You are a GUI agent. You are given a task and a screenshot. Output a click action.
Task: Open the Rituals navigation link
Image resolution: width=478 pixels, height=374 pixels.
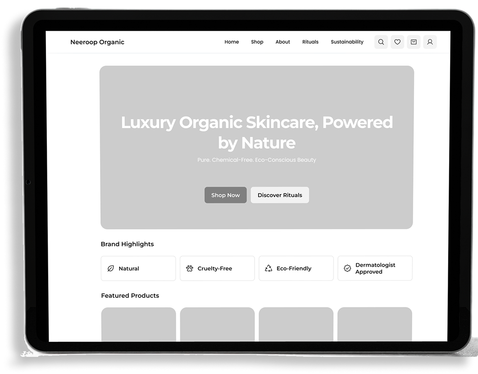310,42
